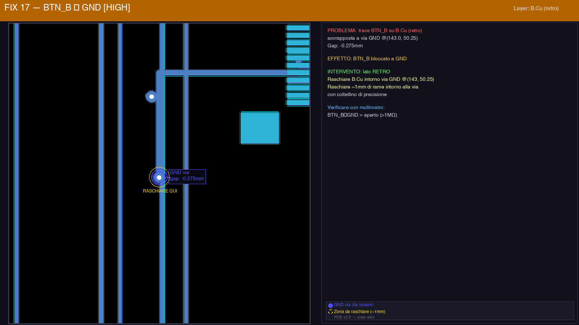
Task: Select the leftmost vertical copper trace
Action: pyautogui.click(x=16, y=173)
